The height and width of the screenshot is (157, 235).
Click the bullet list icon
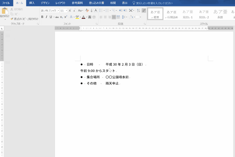click(101, 11)
